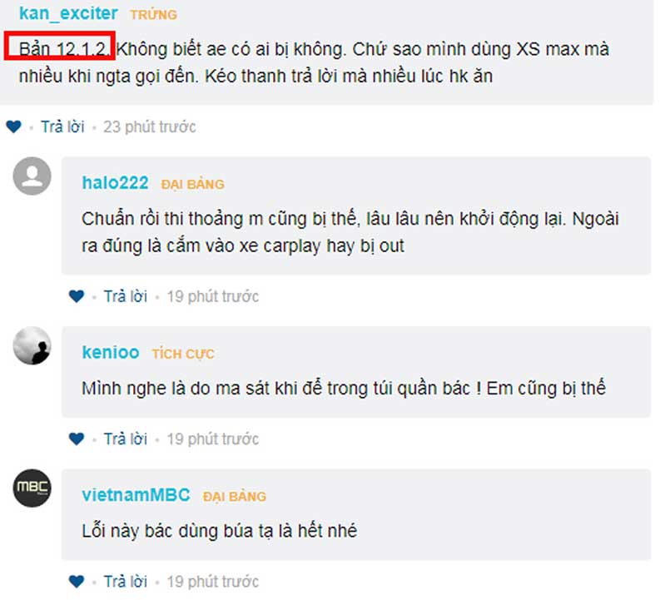The width and height of the screenshot is (665, 600).
Task: Like halo222's reply with heart icon
Action: coord(77,296)
